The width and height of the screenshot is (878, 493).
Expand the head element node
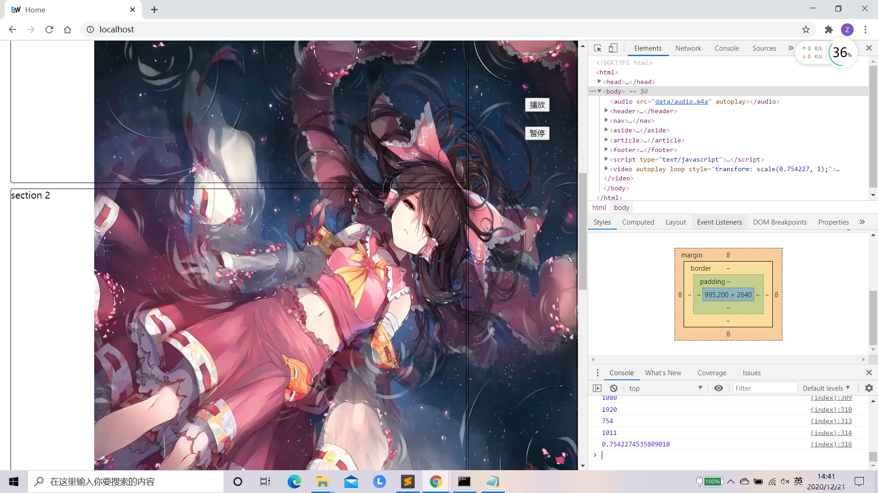click(599, 81)
